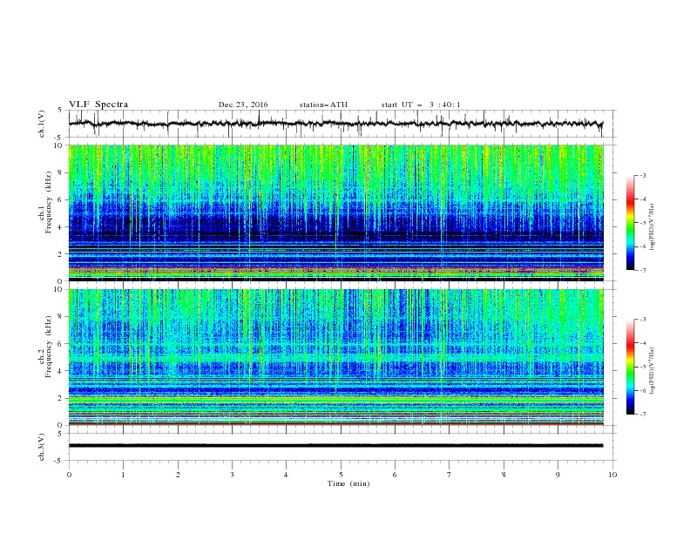Click the time axis tick label "1"
Viewport: 690px width, 533px height.
click(x=123, y=475)
